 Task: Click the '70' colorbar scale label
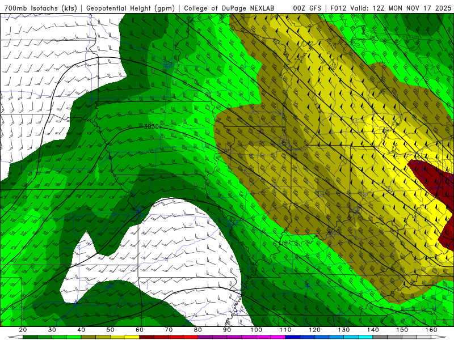click(169, 330)
